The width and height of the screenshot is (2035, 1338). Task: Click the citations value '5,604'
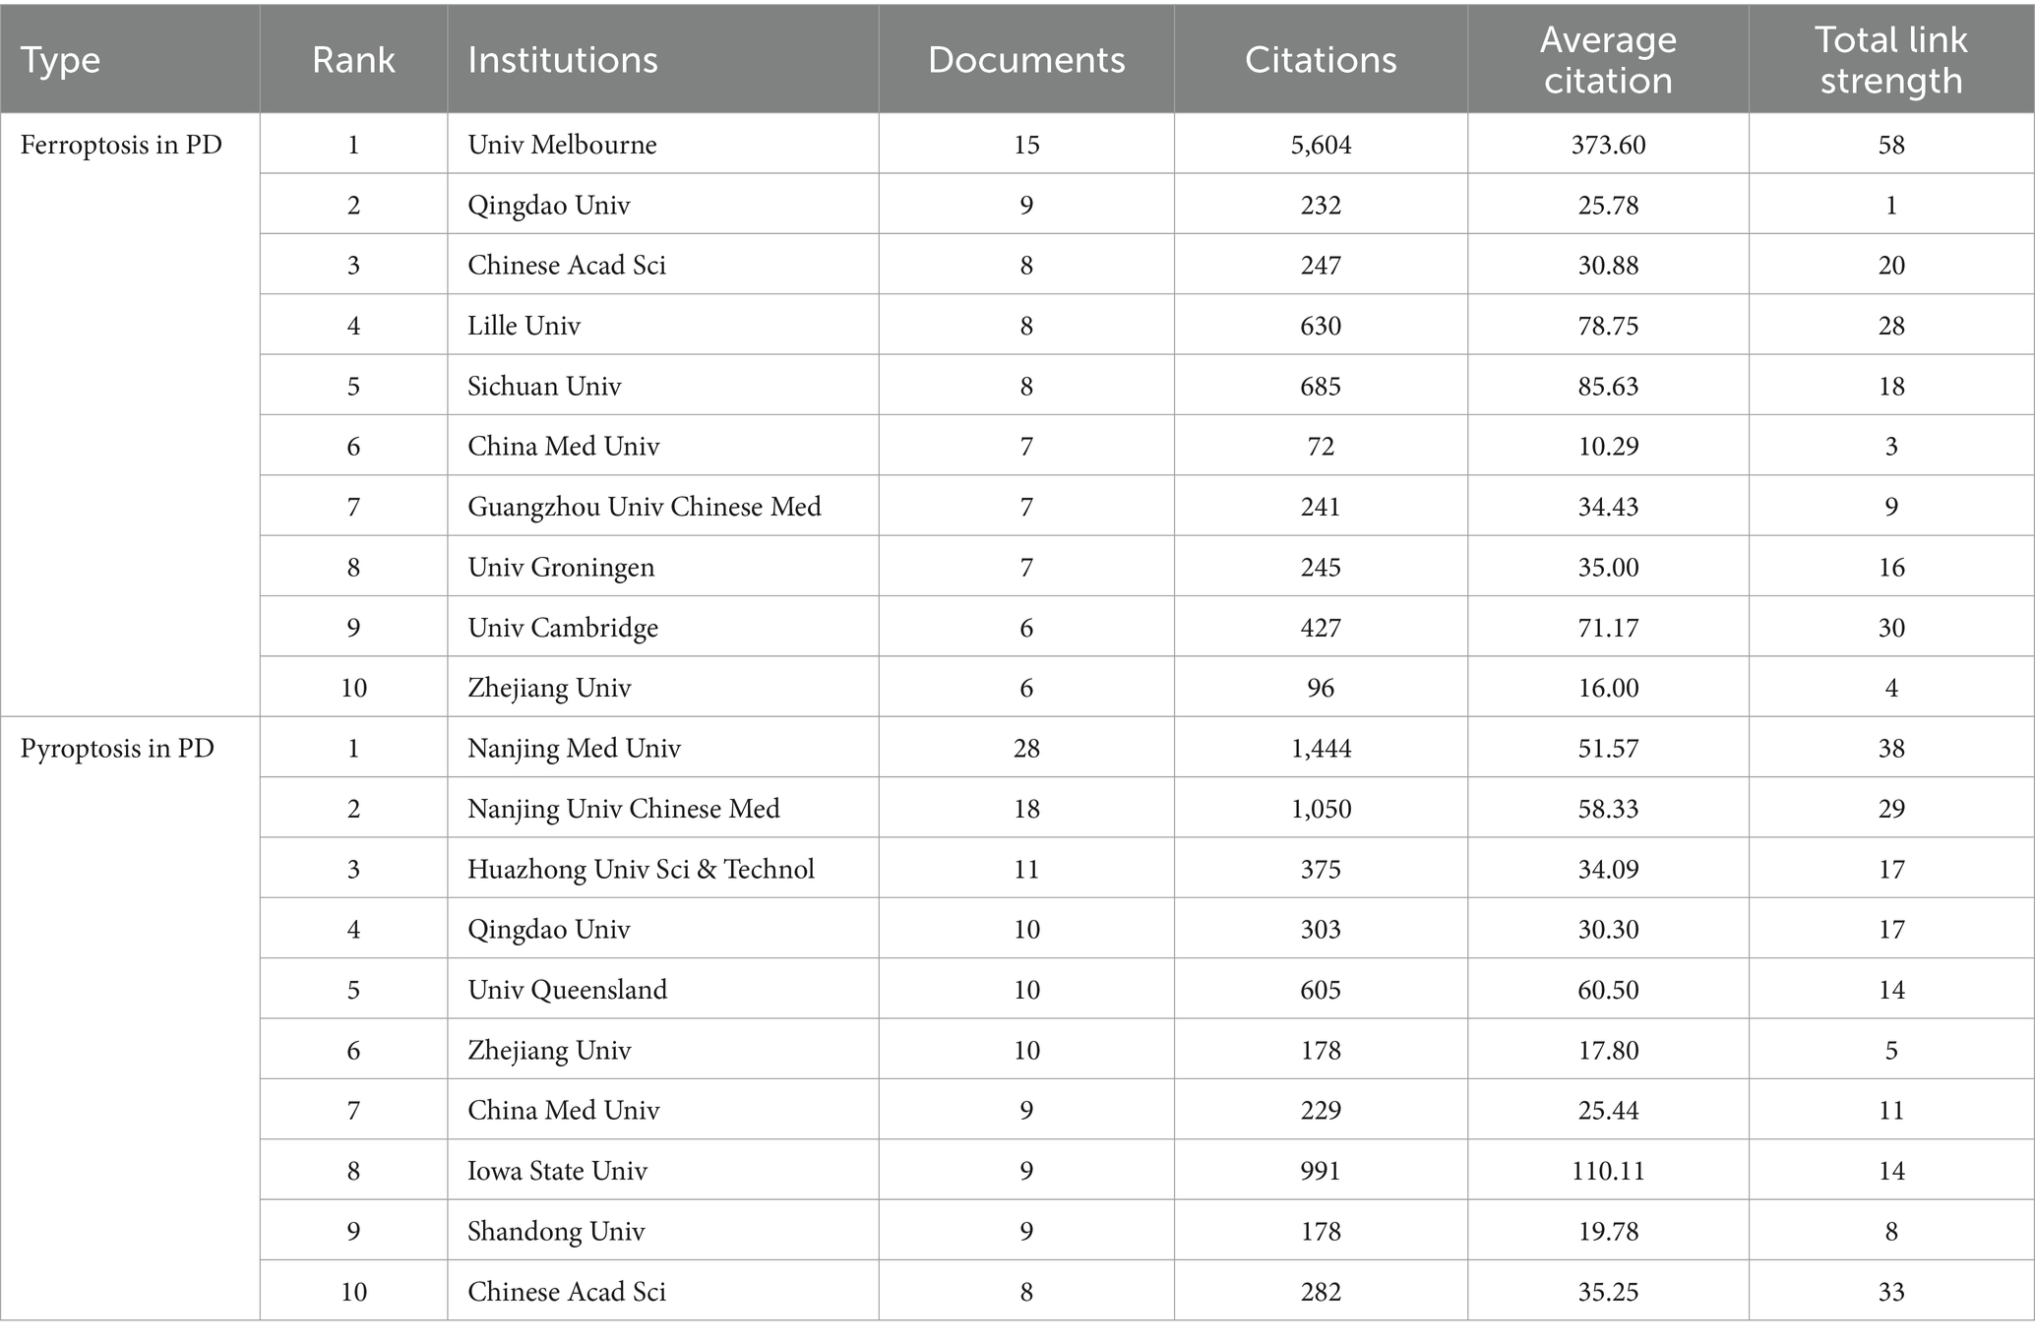(x=1321, y=146)
